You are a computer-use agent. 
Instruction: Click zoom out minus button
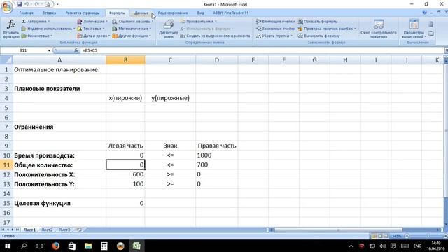click(407, 236)
